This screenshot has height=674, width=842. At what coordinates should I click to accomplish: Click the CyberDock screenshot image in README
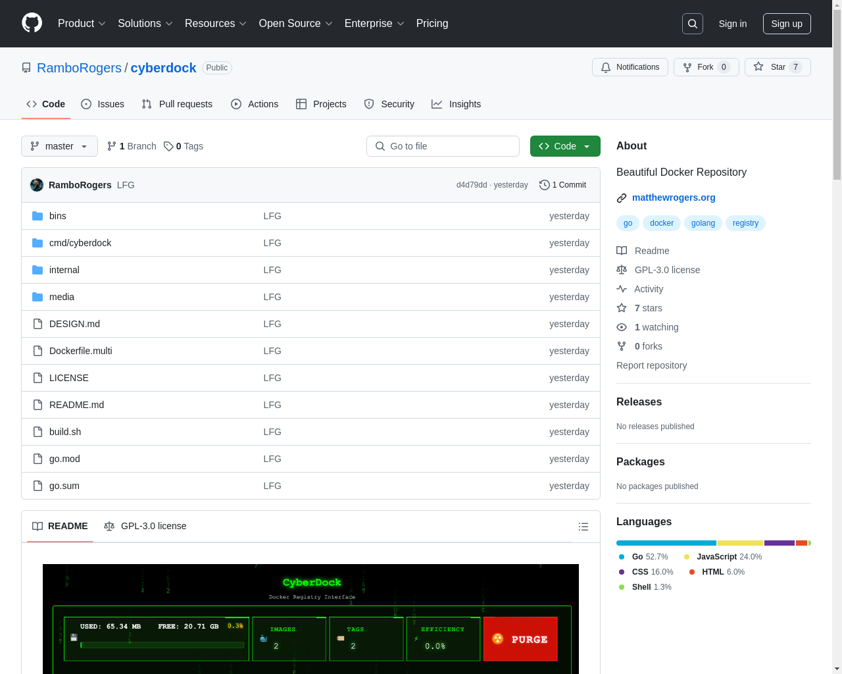pyautogui.click(x=310, y=619)
